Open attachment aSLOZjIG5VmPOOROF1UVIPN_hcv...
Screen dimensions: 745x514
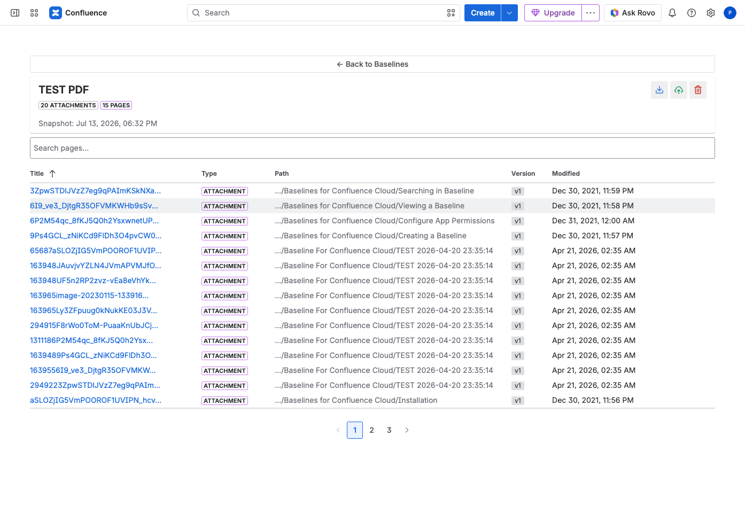(96, 400)
